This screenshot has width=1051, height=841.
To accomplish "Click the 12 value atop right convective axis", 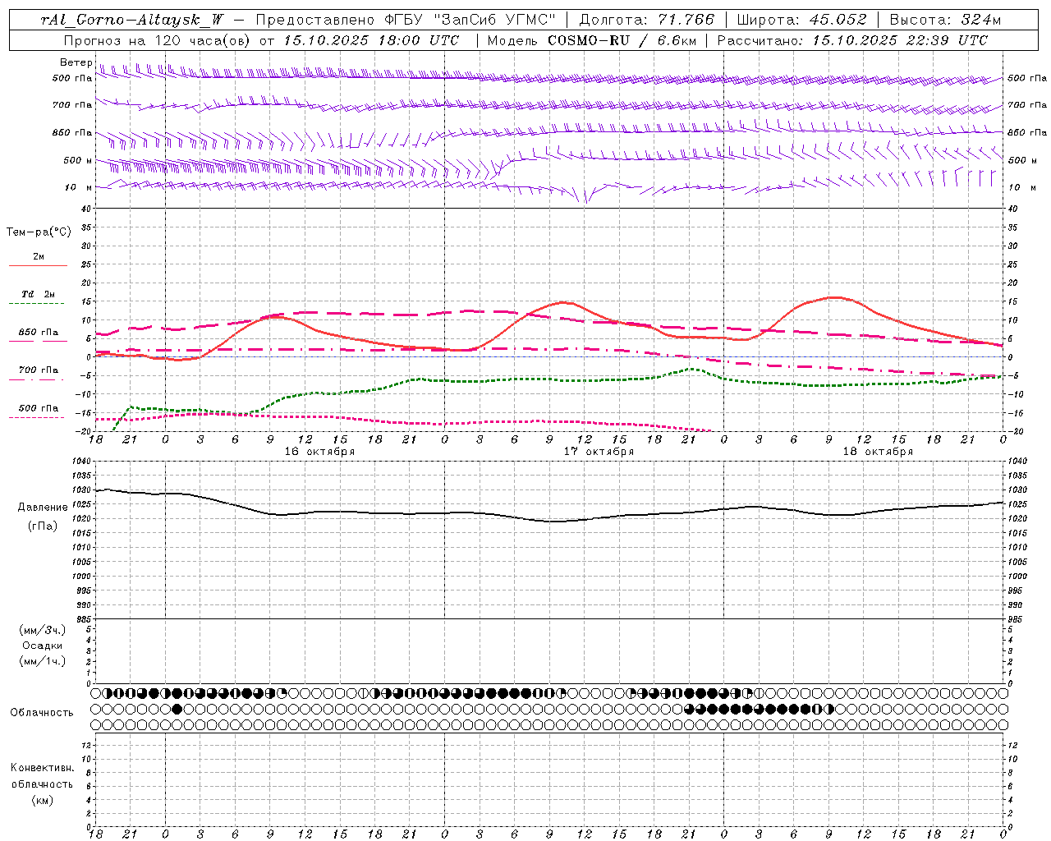I will tap(1012, 745).
